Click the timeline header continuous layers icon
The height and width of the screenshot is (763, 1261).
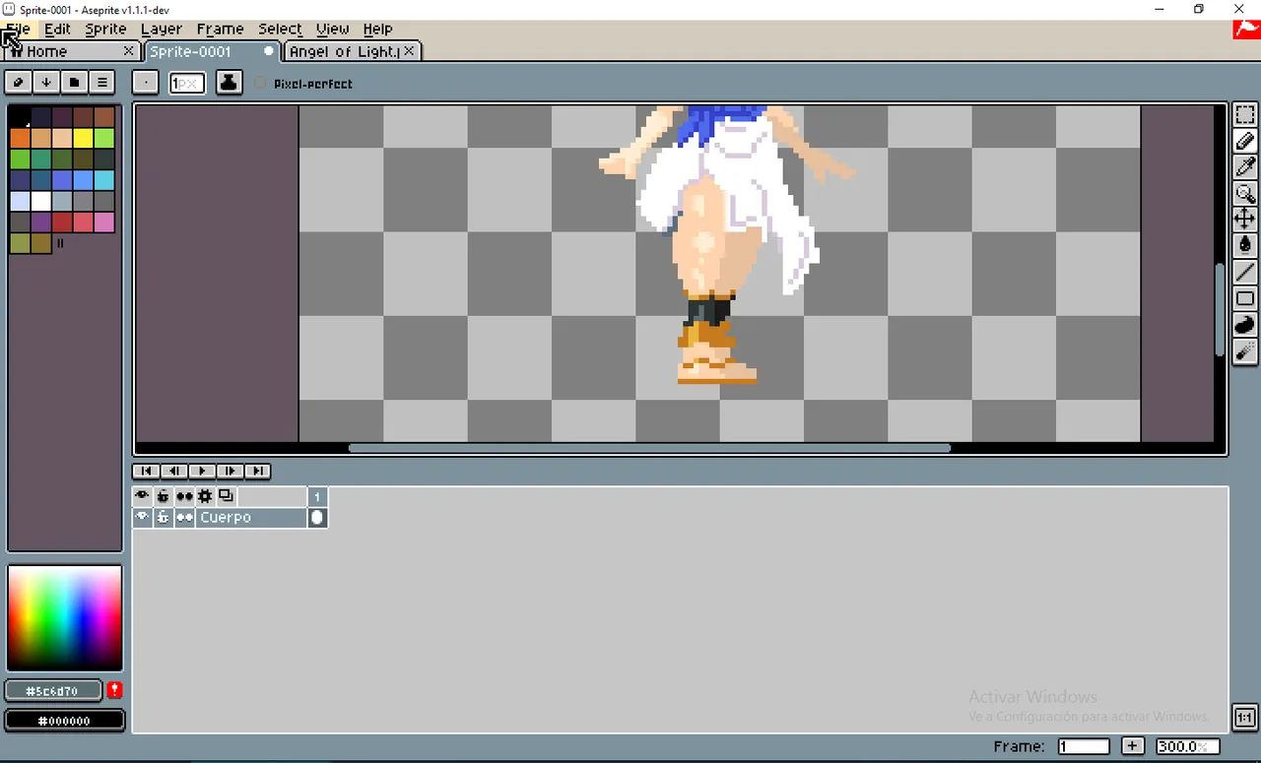[x=184, y=496]
